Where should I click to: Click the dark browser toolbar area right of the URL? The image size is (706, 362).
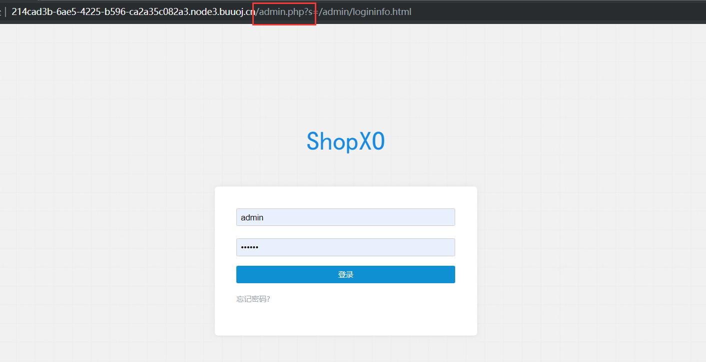pos(550,12)
